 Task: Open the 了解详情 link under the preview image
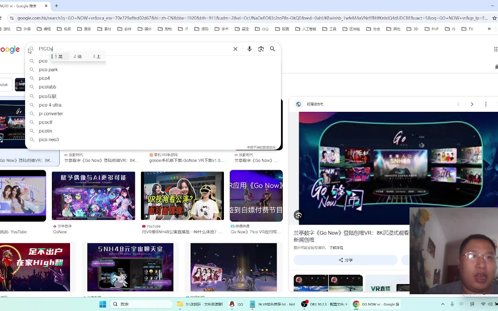point(336,248)
